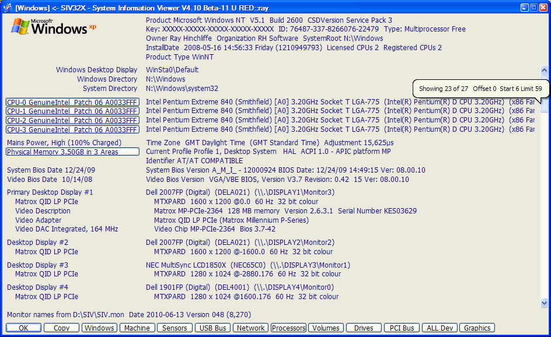The height and width of the screenshot is (337, 551).
Task: Click 'Video Chip MP-PCIe-2364 Bios 3.7-42' line
Action: [215, 229]
